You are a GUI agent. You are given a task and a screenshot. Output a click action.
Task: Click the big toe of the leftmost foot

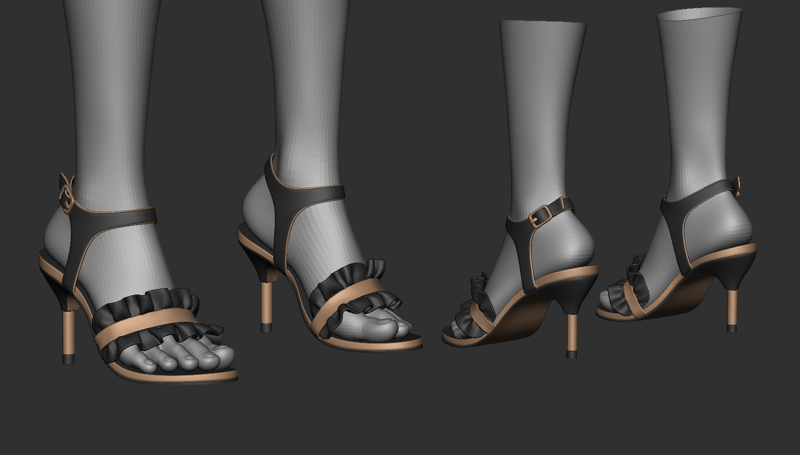click(x=216, y=357)
